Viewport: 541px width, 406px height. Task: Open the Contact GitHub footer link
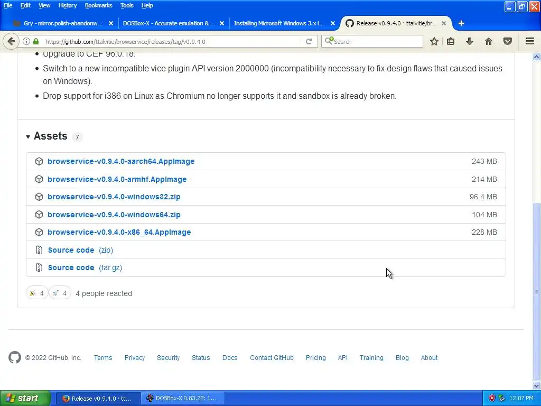pyautogui.click(x=272, y=358)
